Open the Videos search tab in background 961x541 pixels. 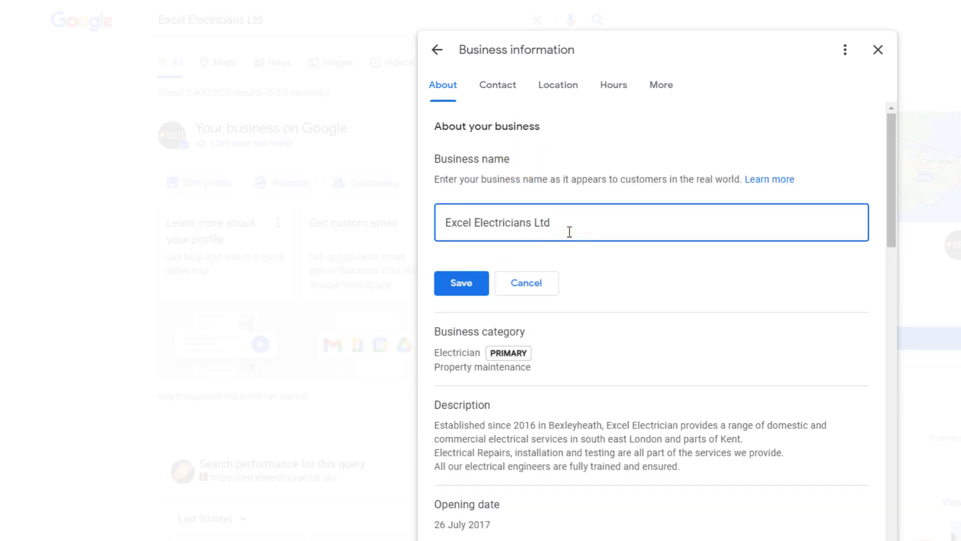392,63
